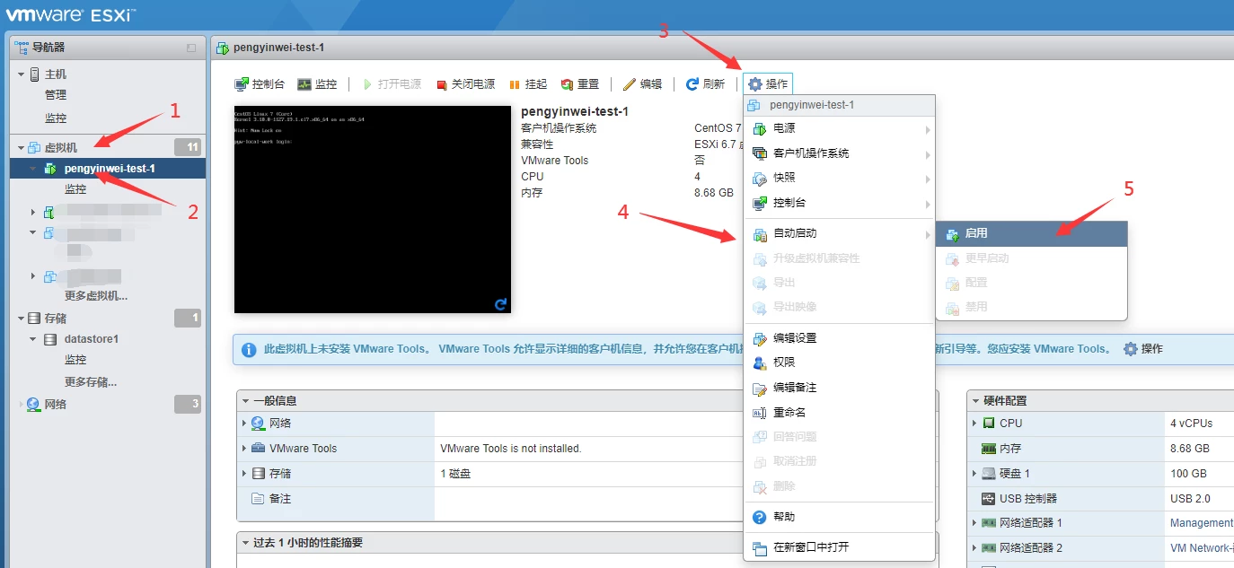Choose 启用 to enable autostart

click(1032, 233)
